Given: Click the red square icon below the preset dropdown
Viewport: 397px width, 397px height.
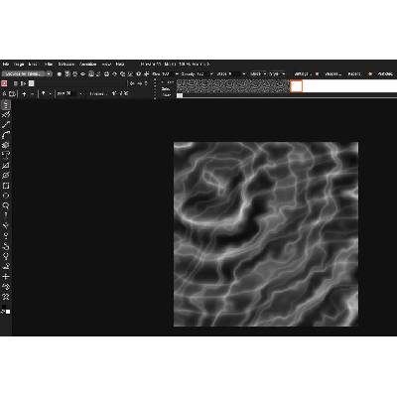Looking at the screenshot, I should click(x=4, y=83).
